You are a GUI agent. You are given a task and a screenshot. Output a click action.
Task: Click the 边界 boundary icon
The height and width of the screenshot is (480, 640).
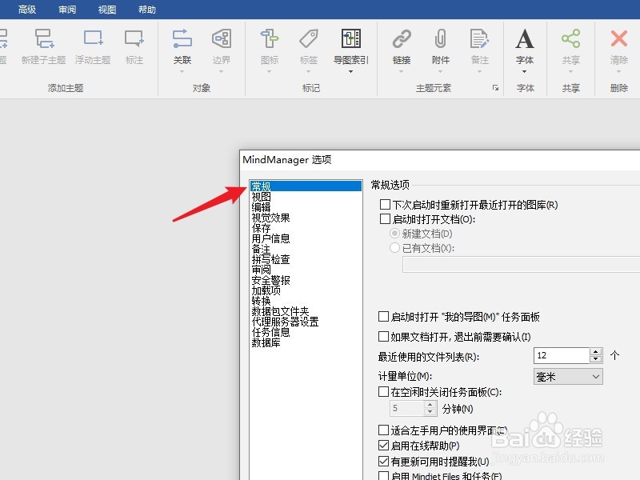[222, 38]
